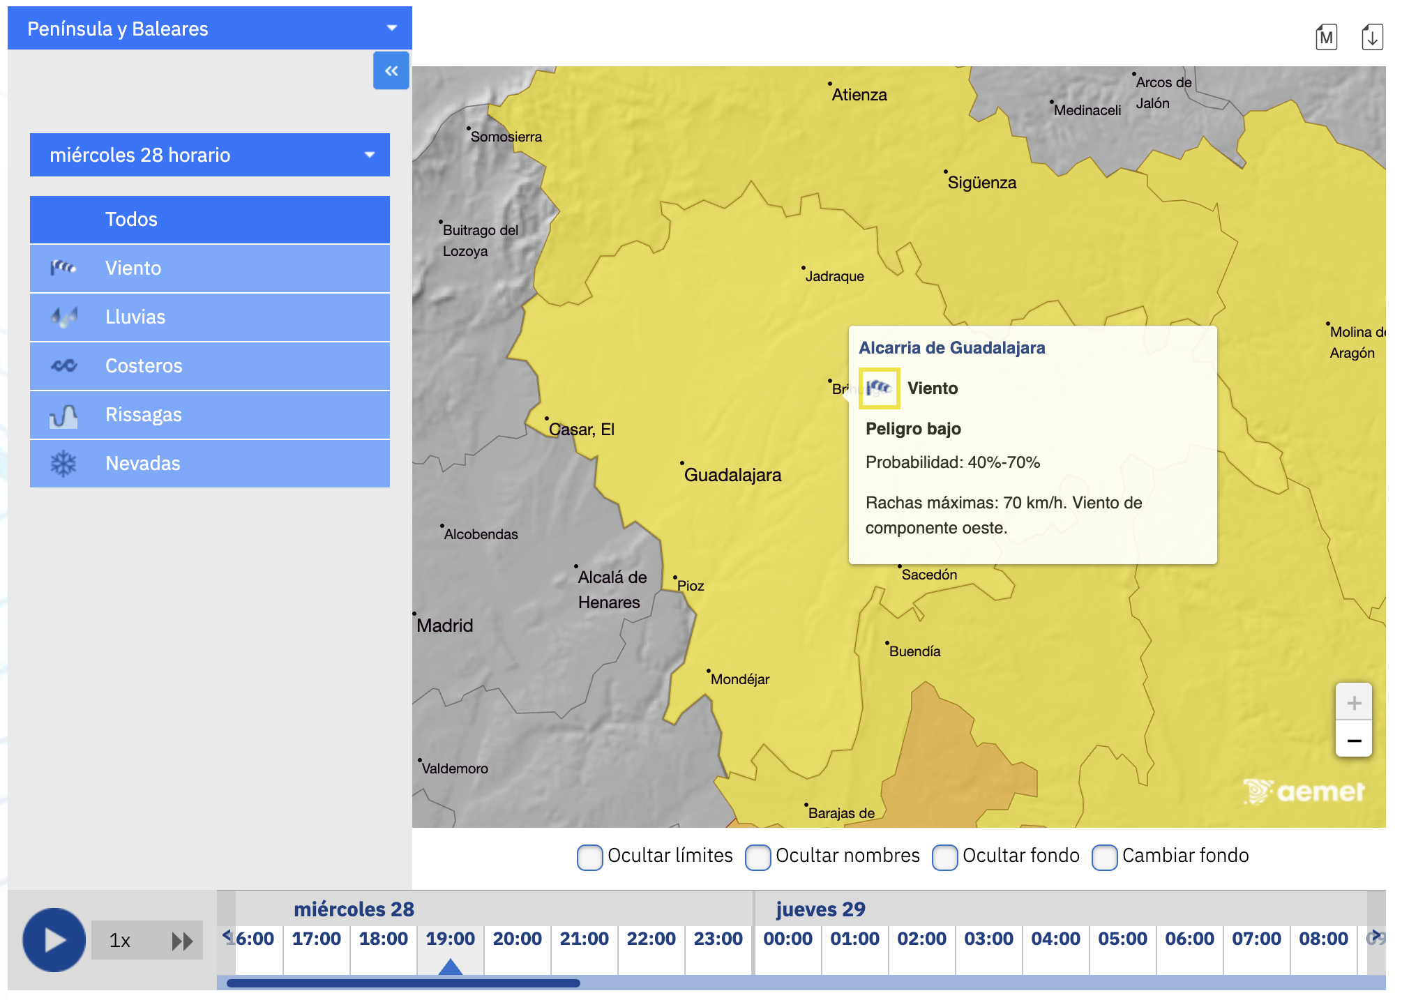This screenshot has width=1402, height=1000.
Task: Click the Lluvias raindrops icon
Action: 63,317
